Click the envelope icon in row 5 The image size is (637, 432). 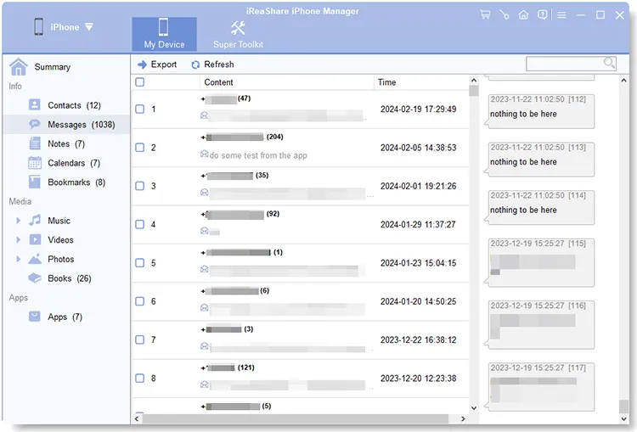click(205, 269)
